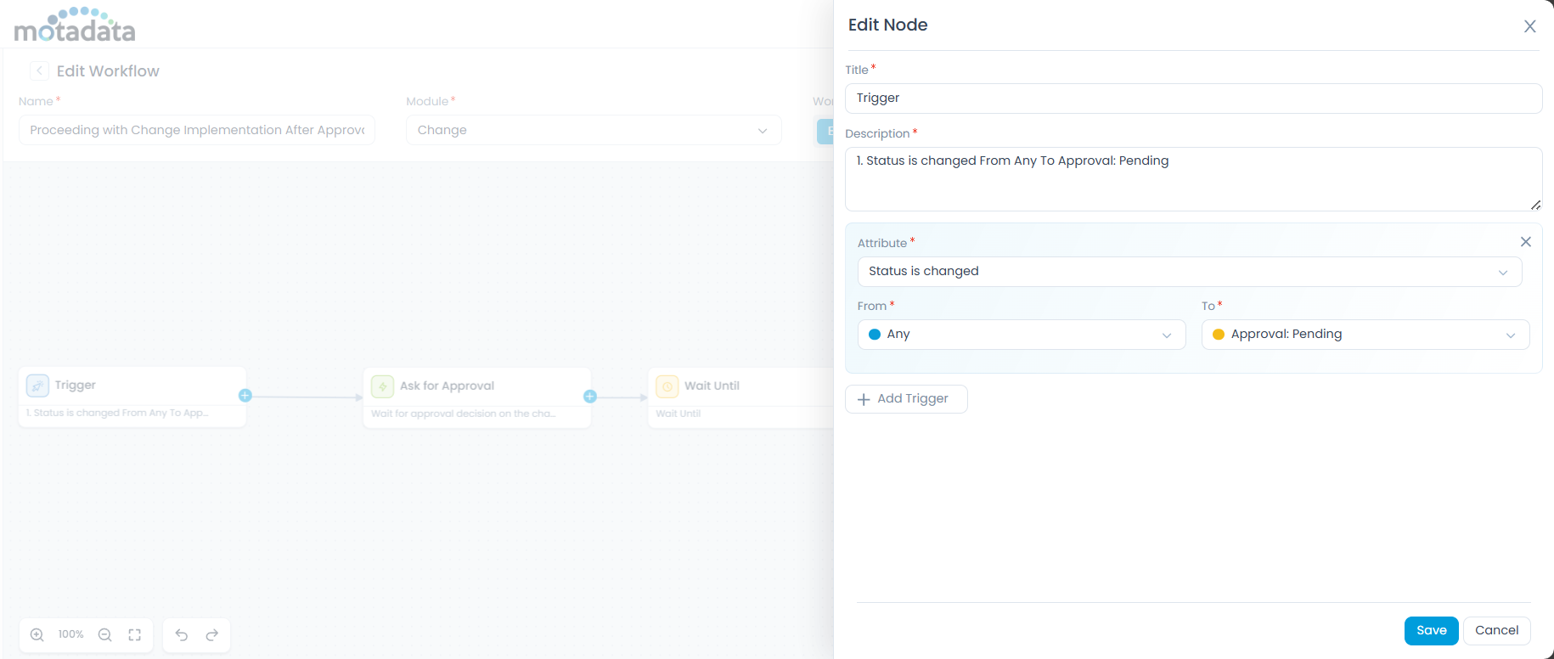The image size is (1554, 659).
Task: Click the fit to screen icon
Action: click(x=135, y=635)
